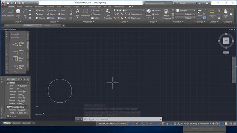Open the linetype ByLayer dropdown
The image size is (237, 133).
point(185,18)
